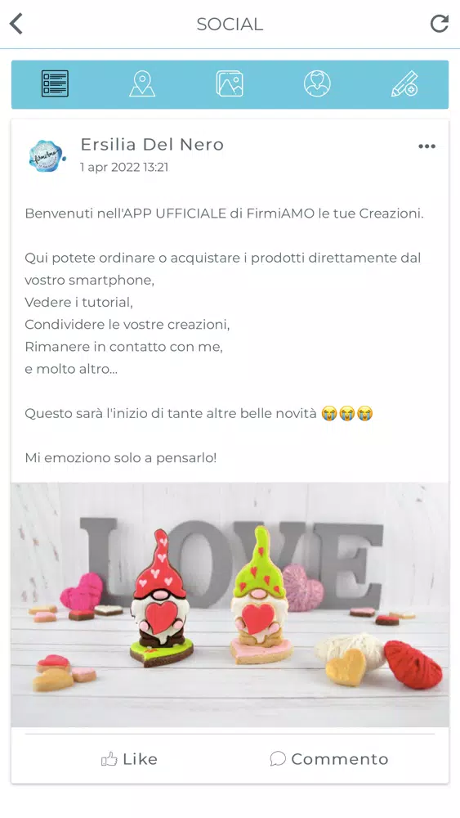Like the welcome post

click(x=129, y=759)
